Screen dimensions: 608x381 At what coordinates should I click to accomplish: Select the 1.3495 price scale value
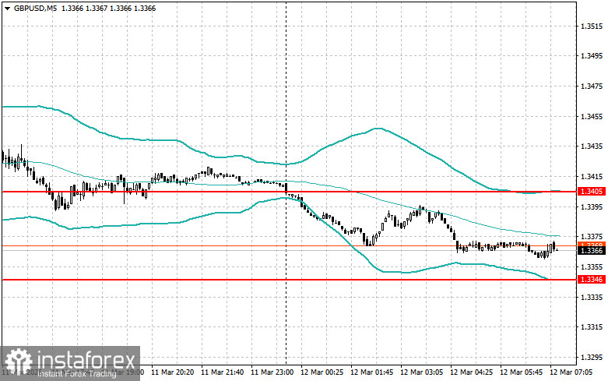click(x=592, y=56)
